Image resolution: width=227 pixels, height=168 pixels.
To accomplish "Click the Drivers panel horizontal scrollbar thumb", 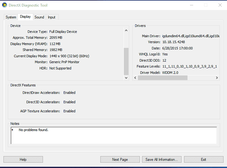I will click(163, 78).
